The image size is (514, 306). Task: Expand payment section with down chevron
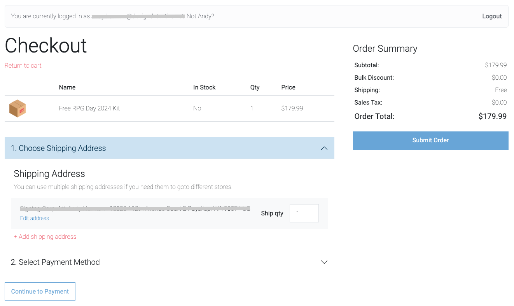tap(324, 262)
